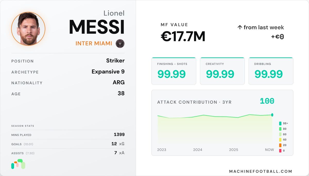
Task: Click the 2024 label on the chart axis
Action: coord(198,150)
